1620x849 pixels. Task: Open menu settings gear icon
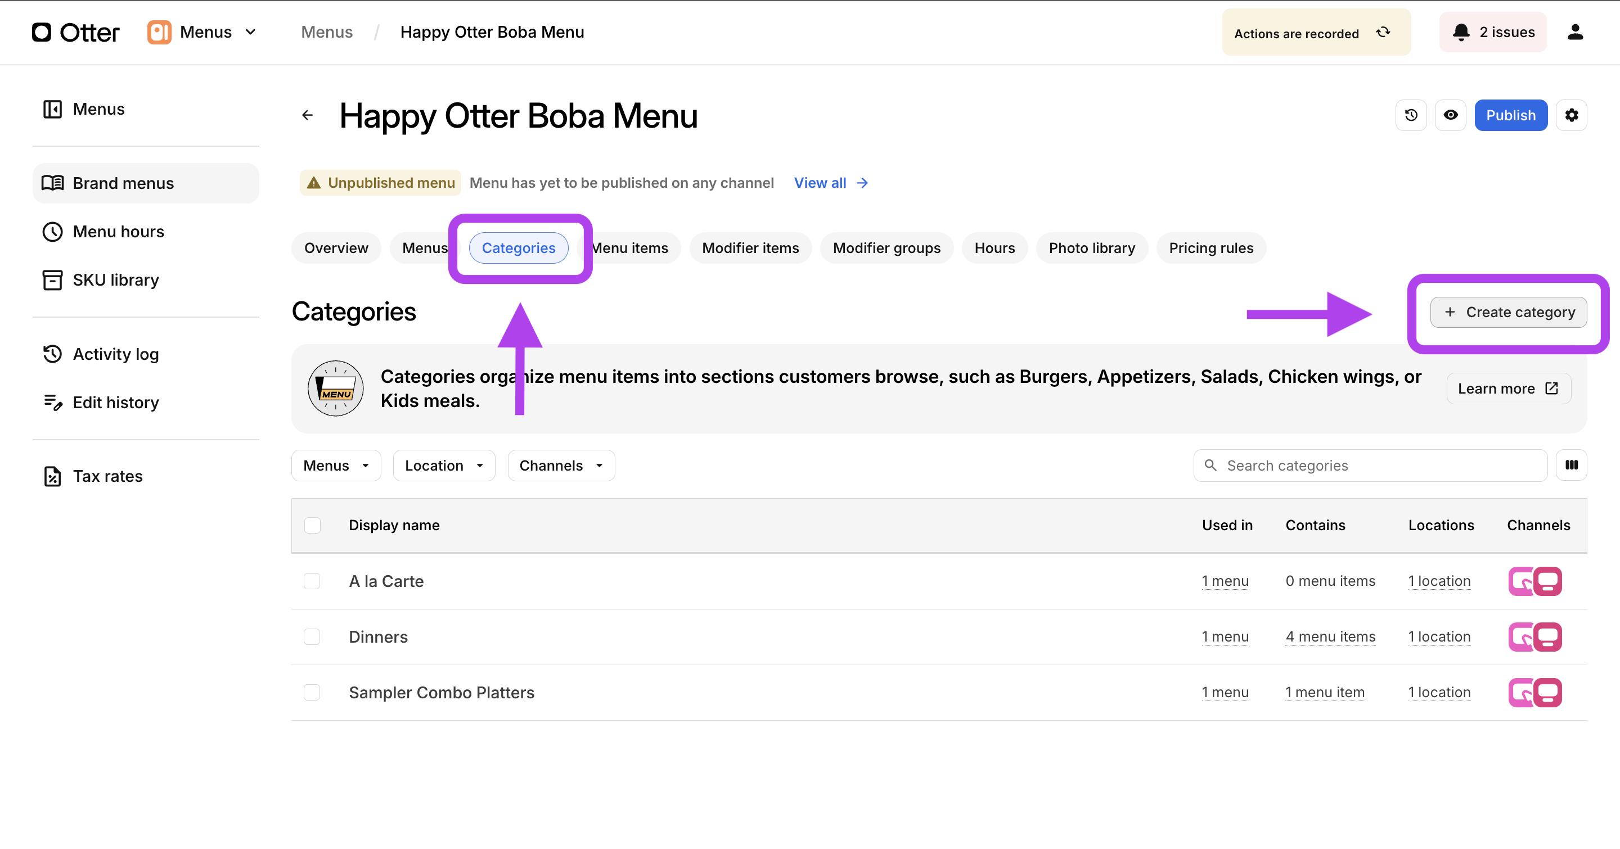[x=1572, y=115]
